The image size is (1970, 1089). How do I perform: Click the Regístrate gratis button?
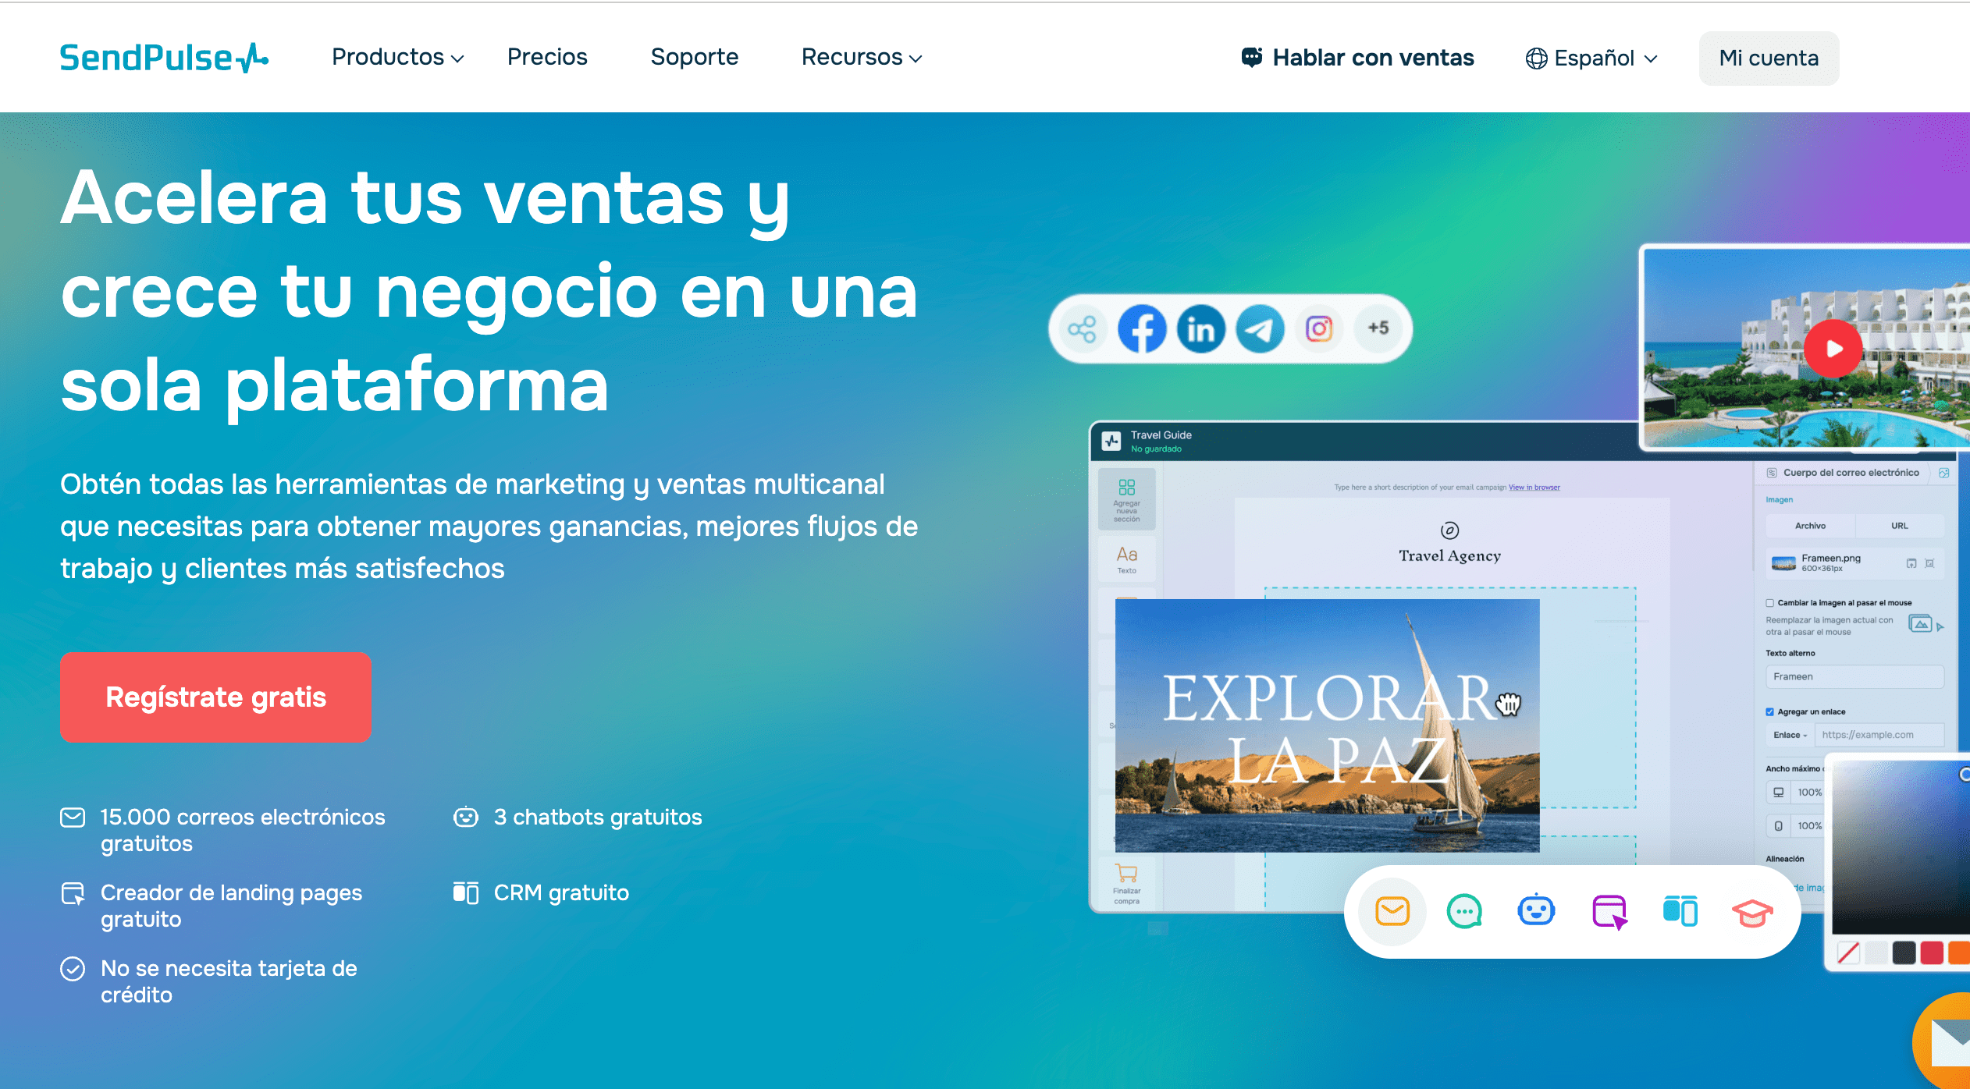click(x=215, y=697)
